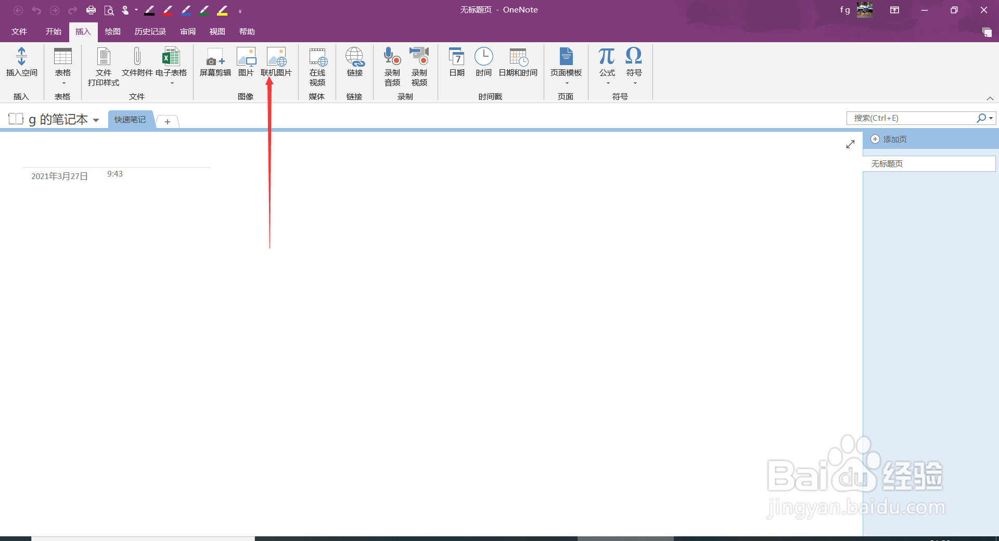The width and height of the screenshot is (999, 541).
Task: Open Page Templates
Action: [x=566, y=56]
